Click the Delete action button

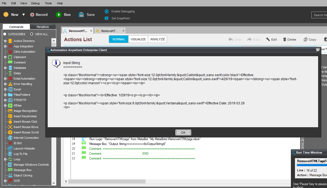(290, 40)
